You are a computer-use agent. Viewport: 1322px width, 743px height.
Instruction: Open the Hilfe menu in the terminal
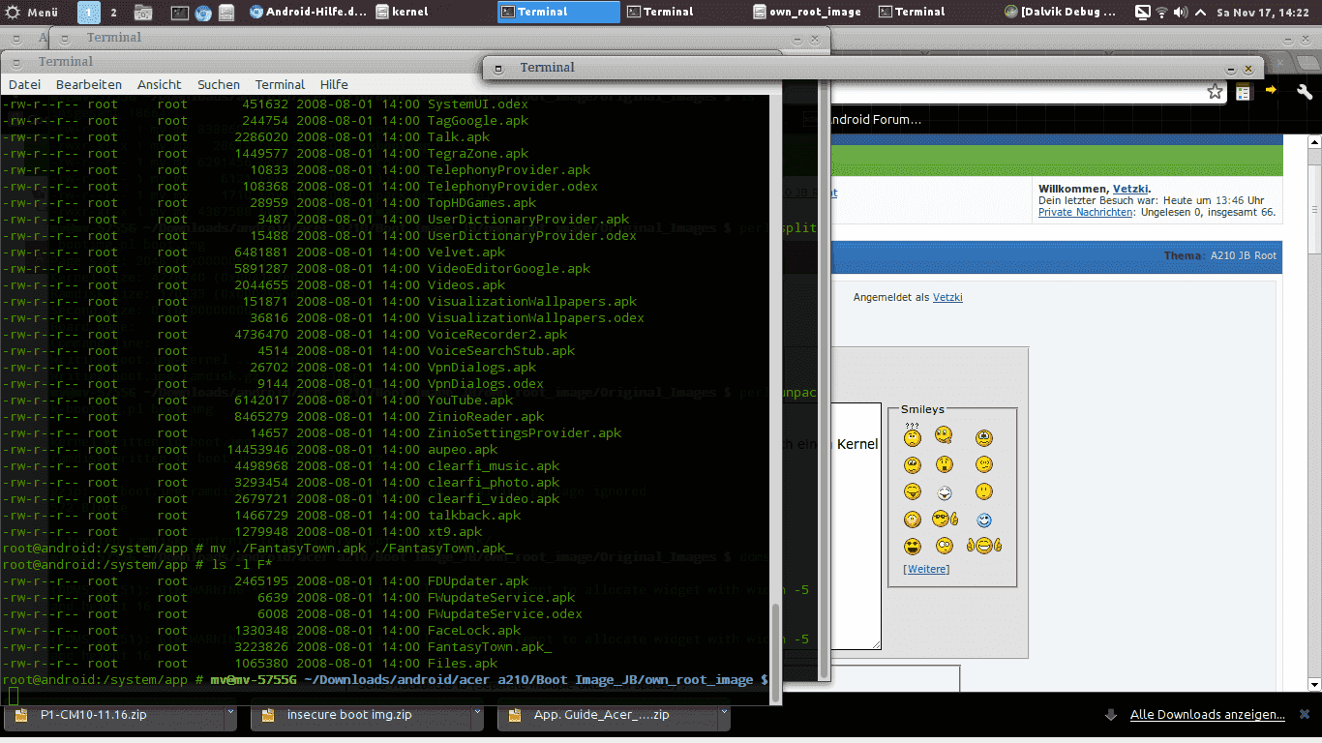tap(334, 84)
